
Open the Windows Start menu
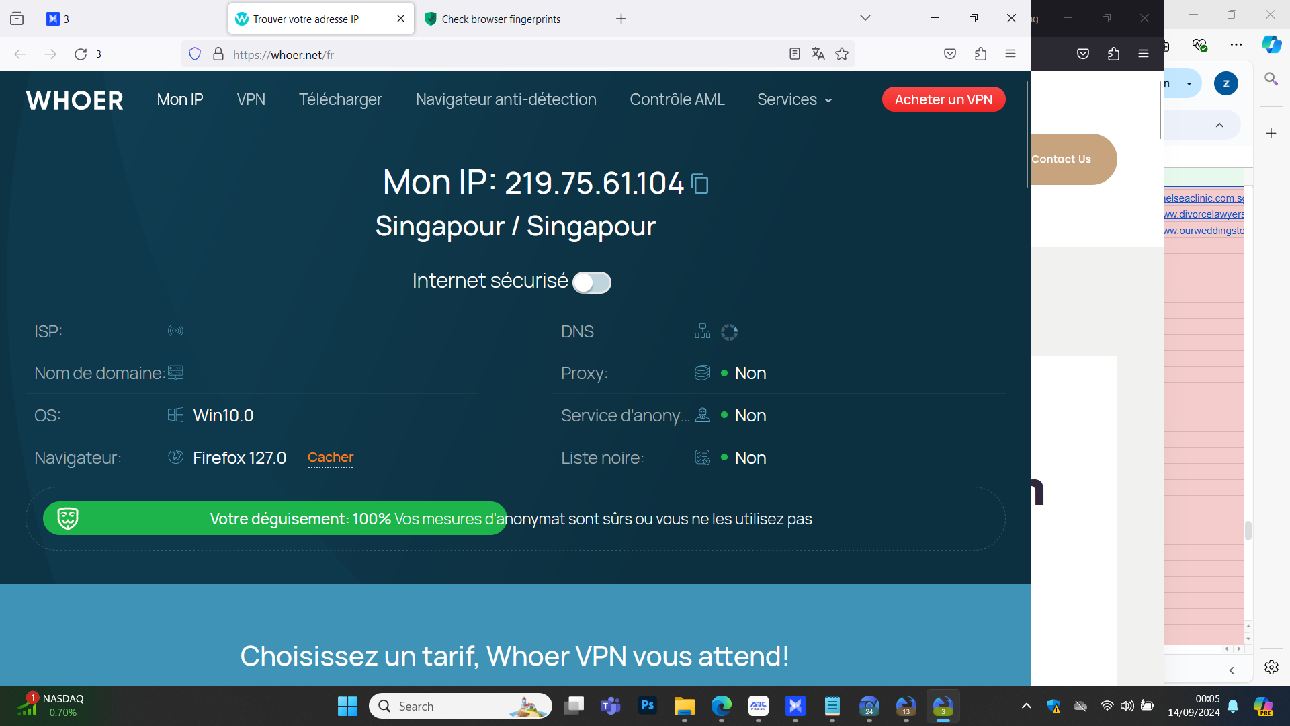(347, 707)
